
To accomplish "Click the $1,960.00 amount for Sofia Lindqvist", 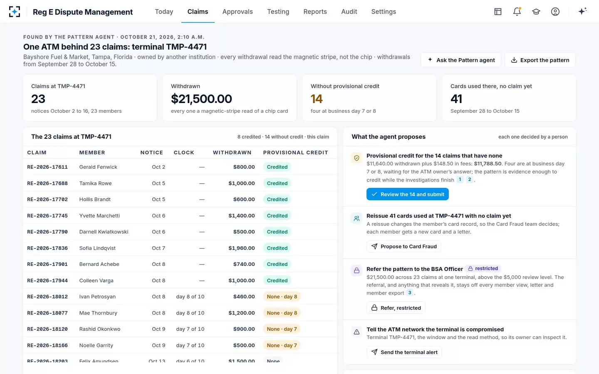I will click(242, 248).
